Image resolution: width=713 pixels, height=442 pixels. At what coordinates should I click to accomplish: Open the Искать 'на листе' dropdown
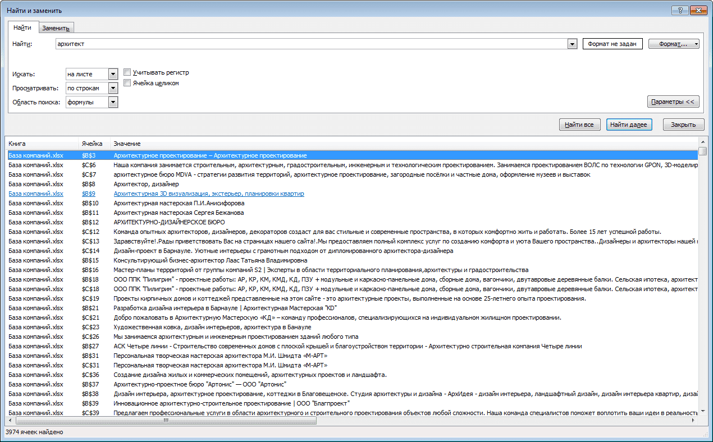(113, 74)
